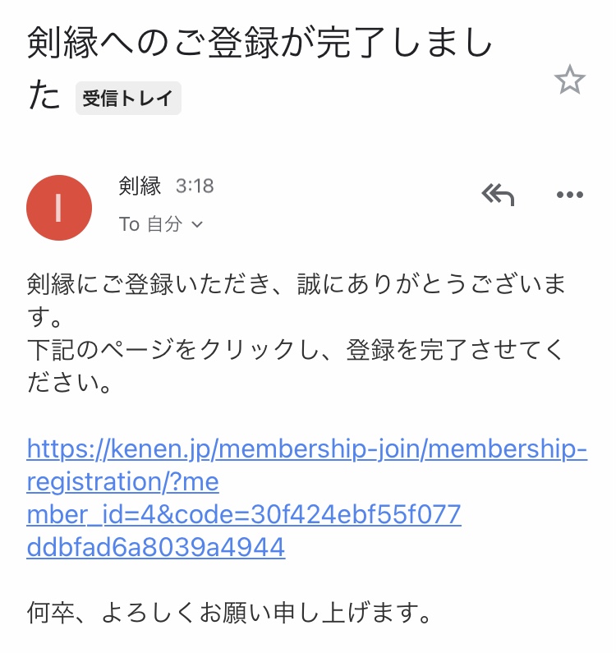Tap the reply all arrow icon

pyautogui.click(x=497, y=195)
